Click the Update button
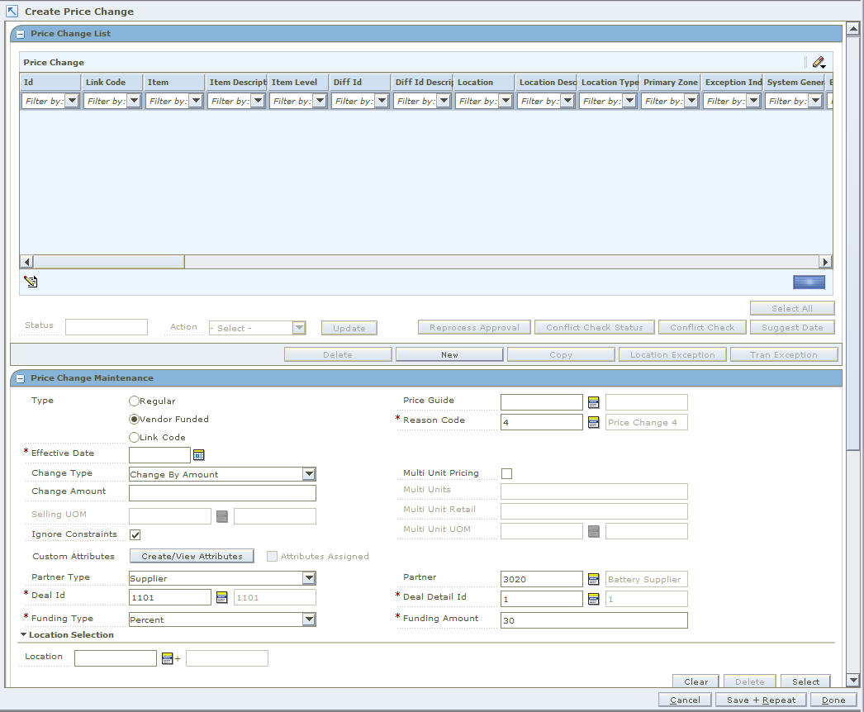 point(349,328)
